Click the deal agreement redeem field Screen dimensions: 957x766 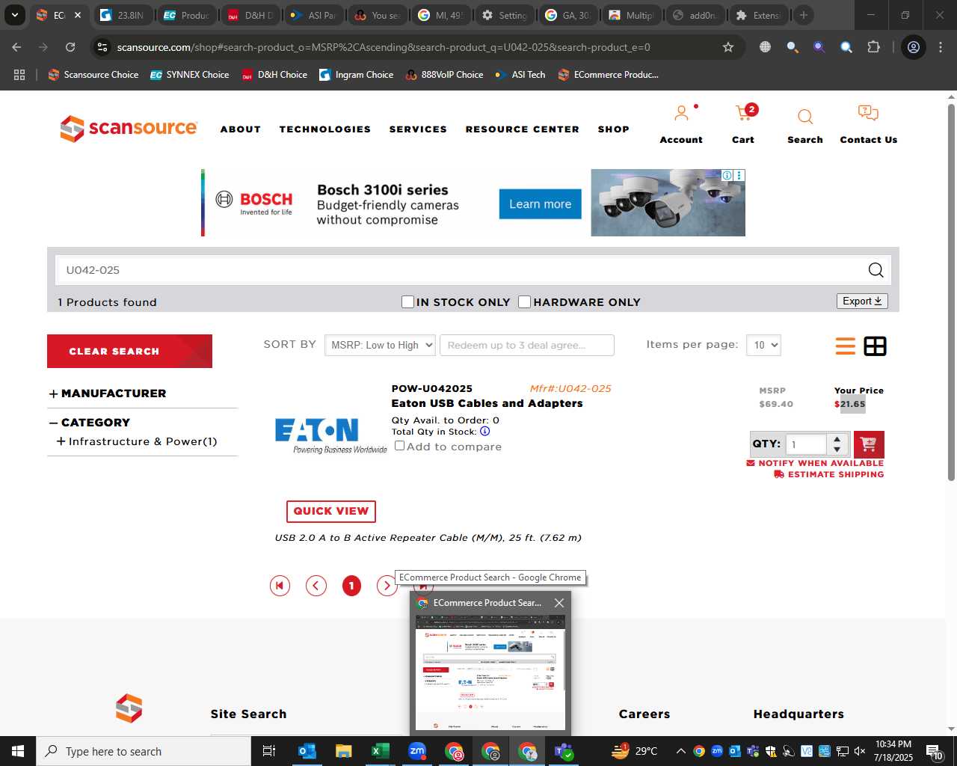coord(527,345)
